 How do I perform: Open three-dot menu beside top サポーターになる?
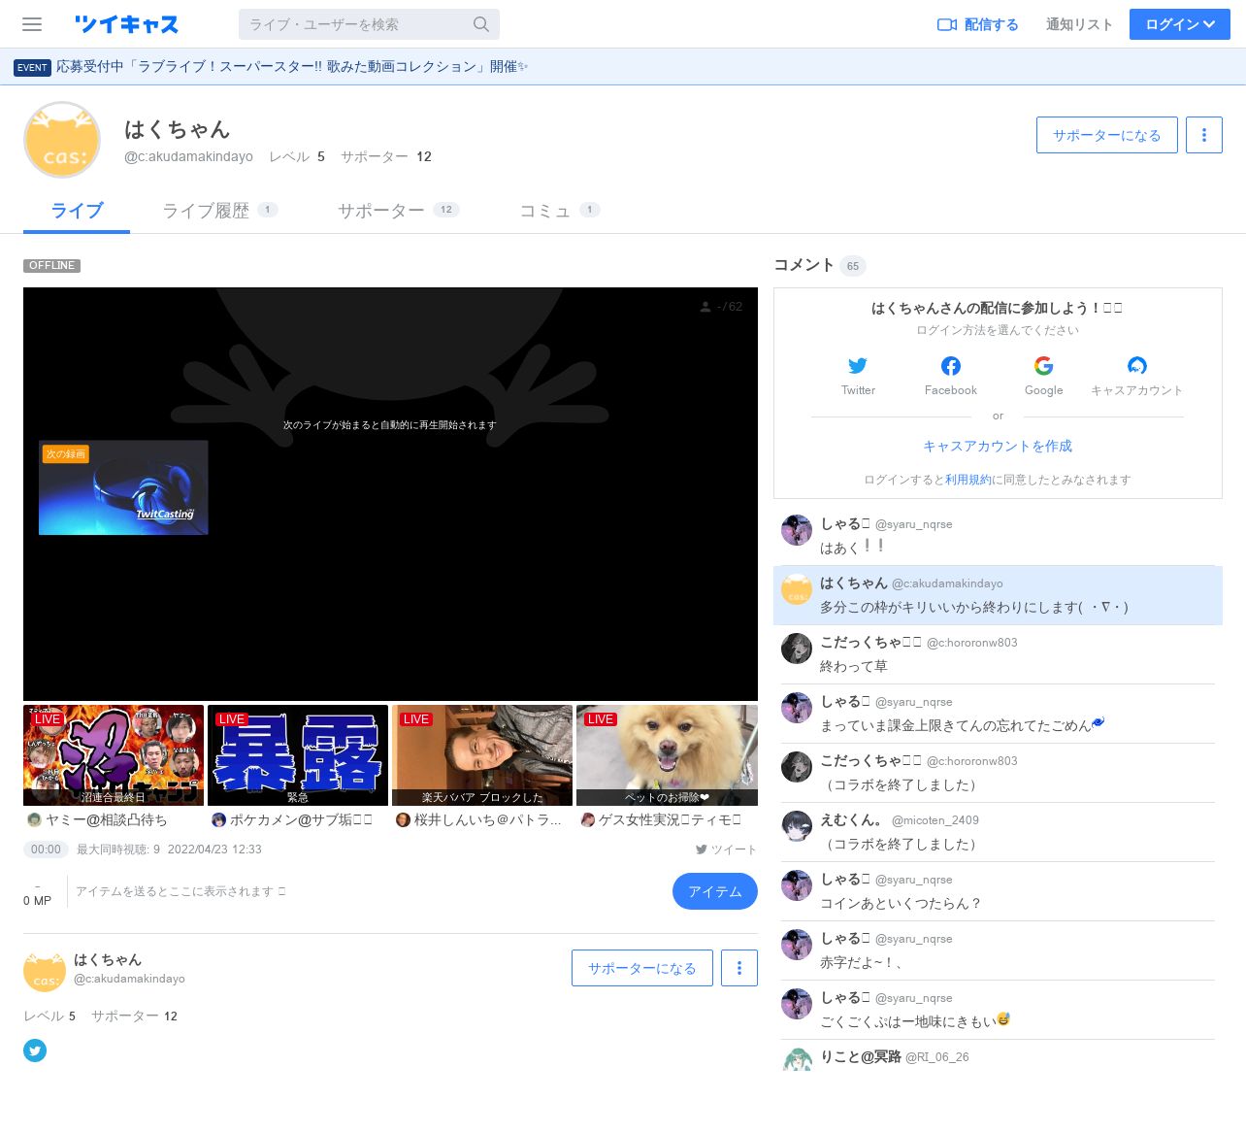point(1204,135)
